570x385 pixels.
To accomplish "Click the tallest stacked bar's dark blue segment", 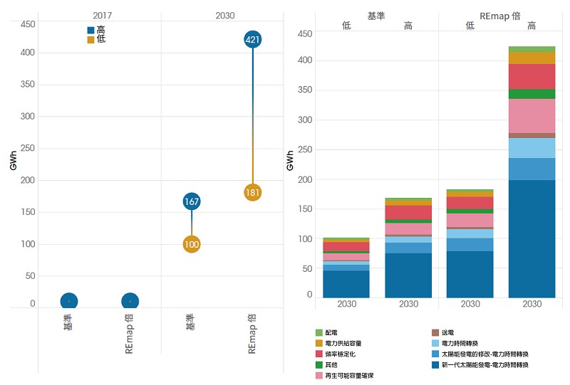I will [x=532, y=238].
